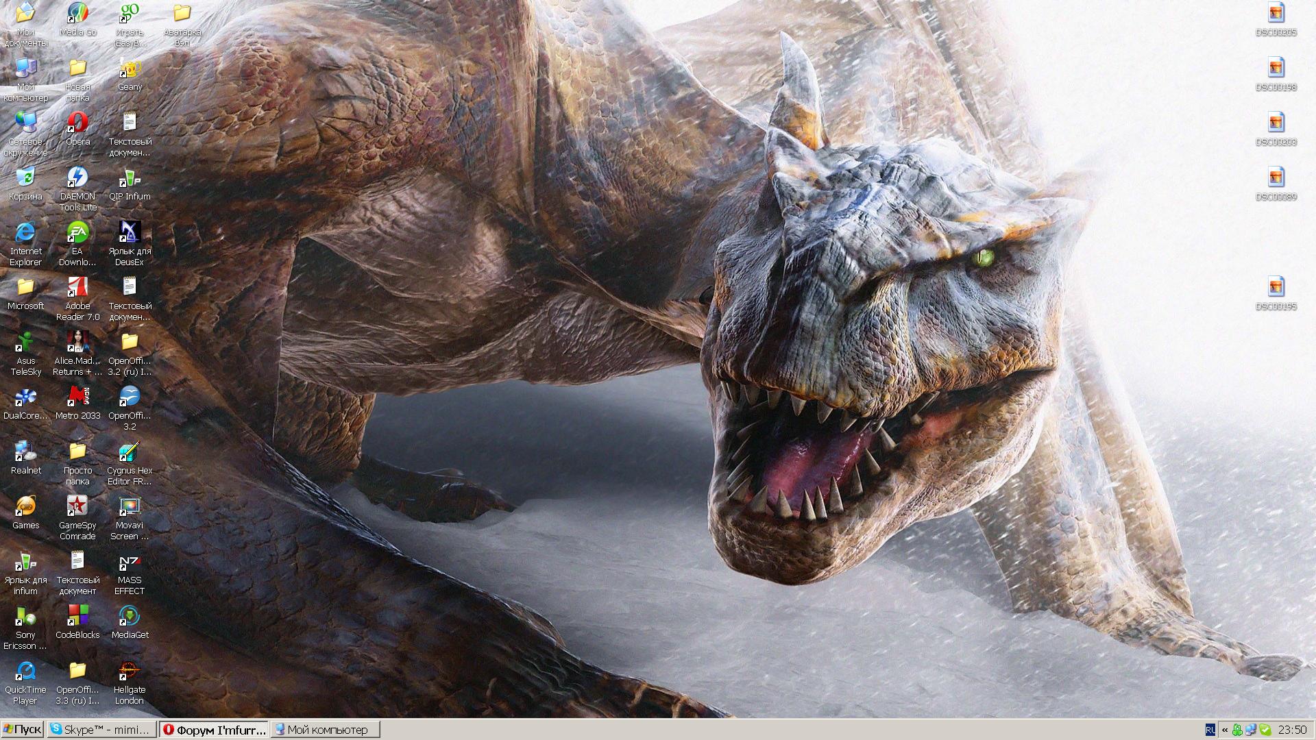Select the Мой компьютер desktop icon

(x=25, y=79)
